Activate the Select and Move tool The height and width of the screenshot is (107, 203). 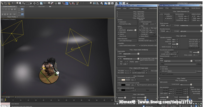click(x=34, y=3)
